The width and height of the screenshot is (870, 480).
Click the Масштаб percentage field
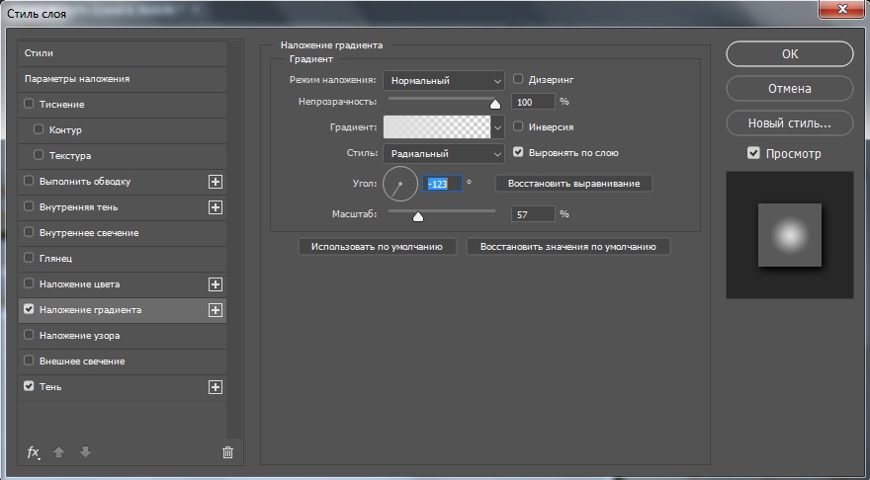533,214
